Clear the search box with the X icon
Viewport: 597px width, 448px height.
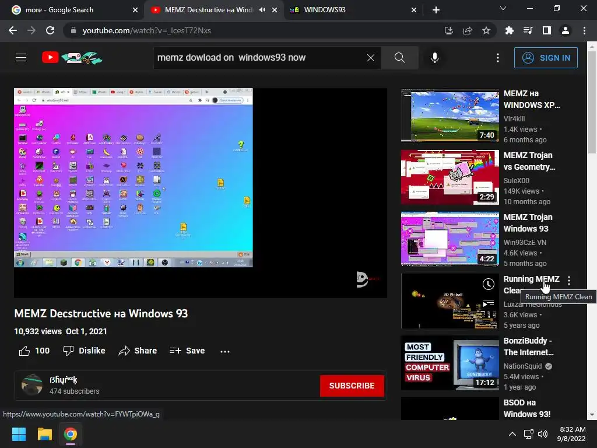pos(370,58)
